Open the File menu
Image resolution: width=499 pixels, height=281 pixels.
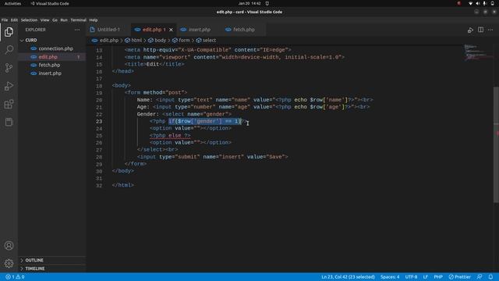click(5, 20)
